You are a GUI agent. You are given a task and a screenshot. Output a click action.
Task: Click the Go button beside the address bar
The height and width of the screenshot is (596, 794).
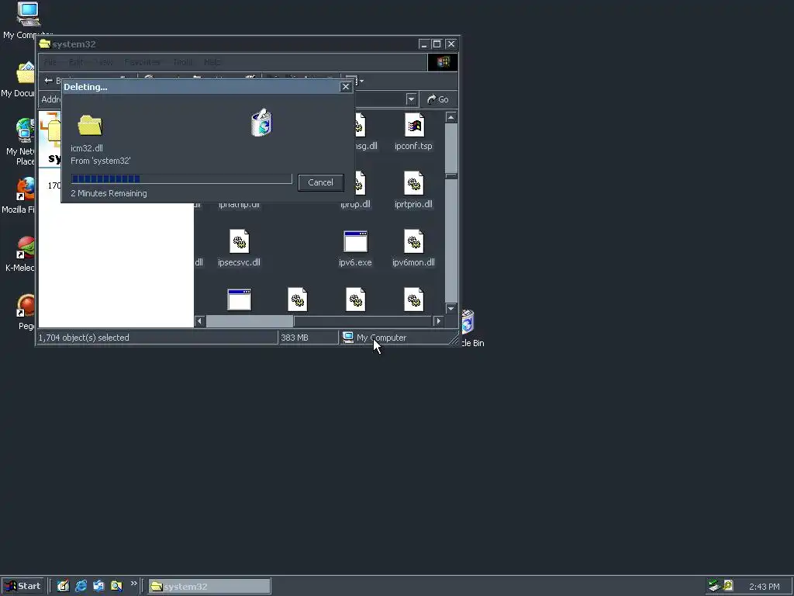pyautogui.click(x=438, y=99)
